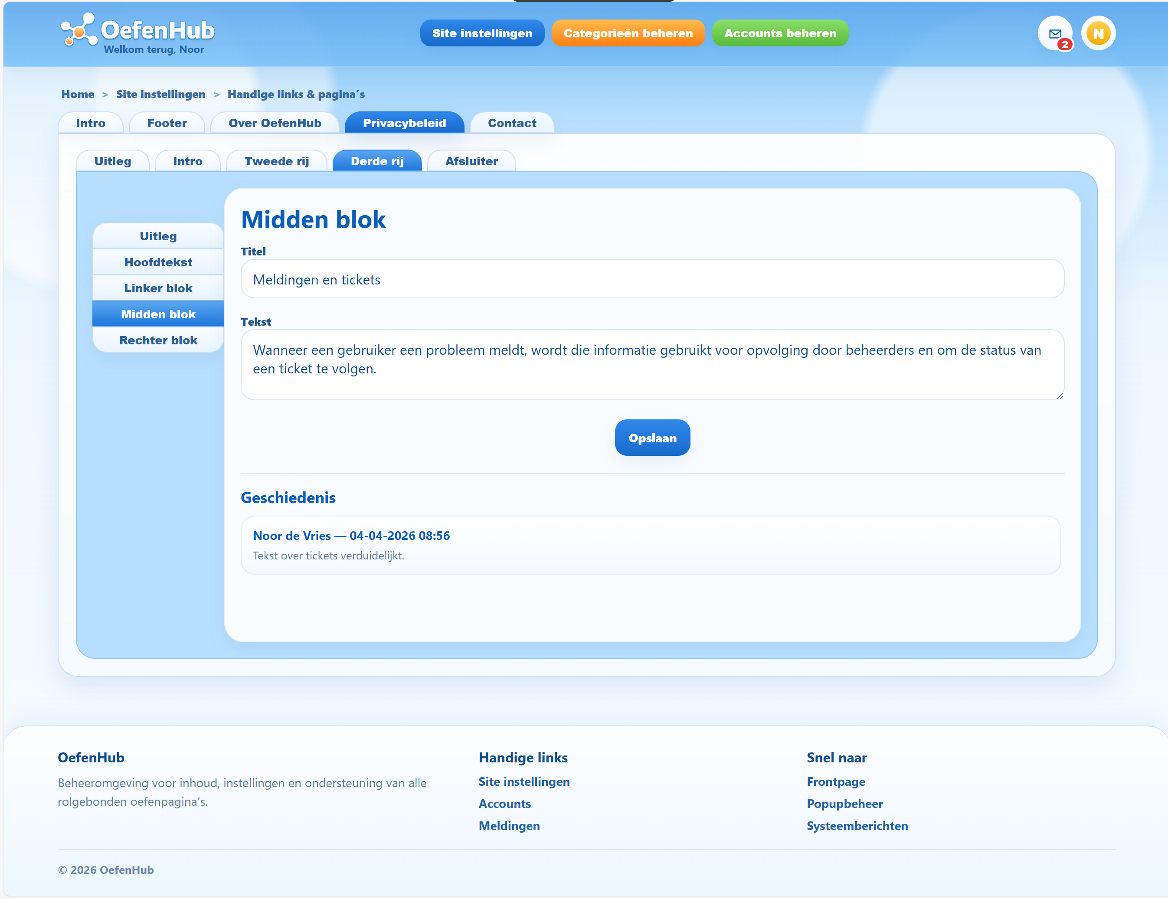Click the Midden blok heading
The height and width of the screenshot is (899, 1168).
(x=314, y=219)
